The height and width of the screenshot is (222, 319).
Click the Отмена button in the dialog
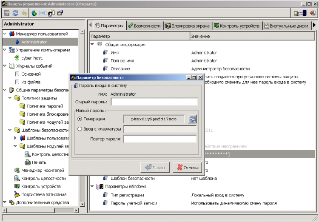pyautogui.click(x=188, y=168)
